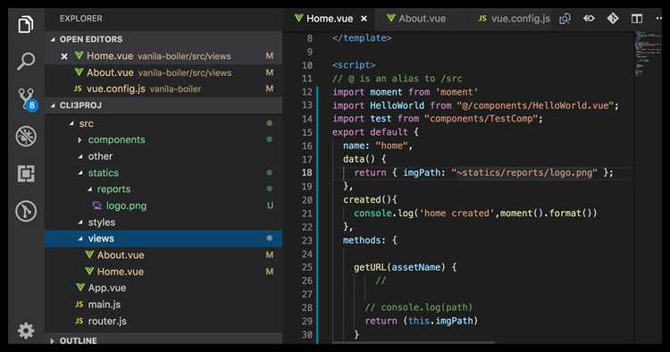Open the Manage gear settings icon
This screenshot has width=670, height=352.
coord(26,331)
